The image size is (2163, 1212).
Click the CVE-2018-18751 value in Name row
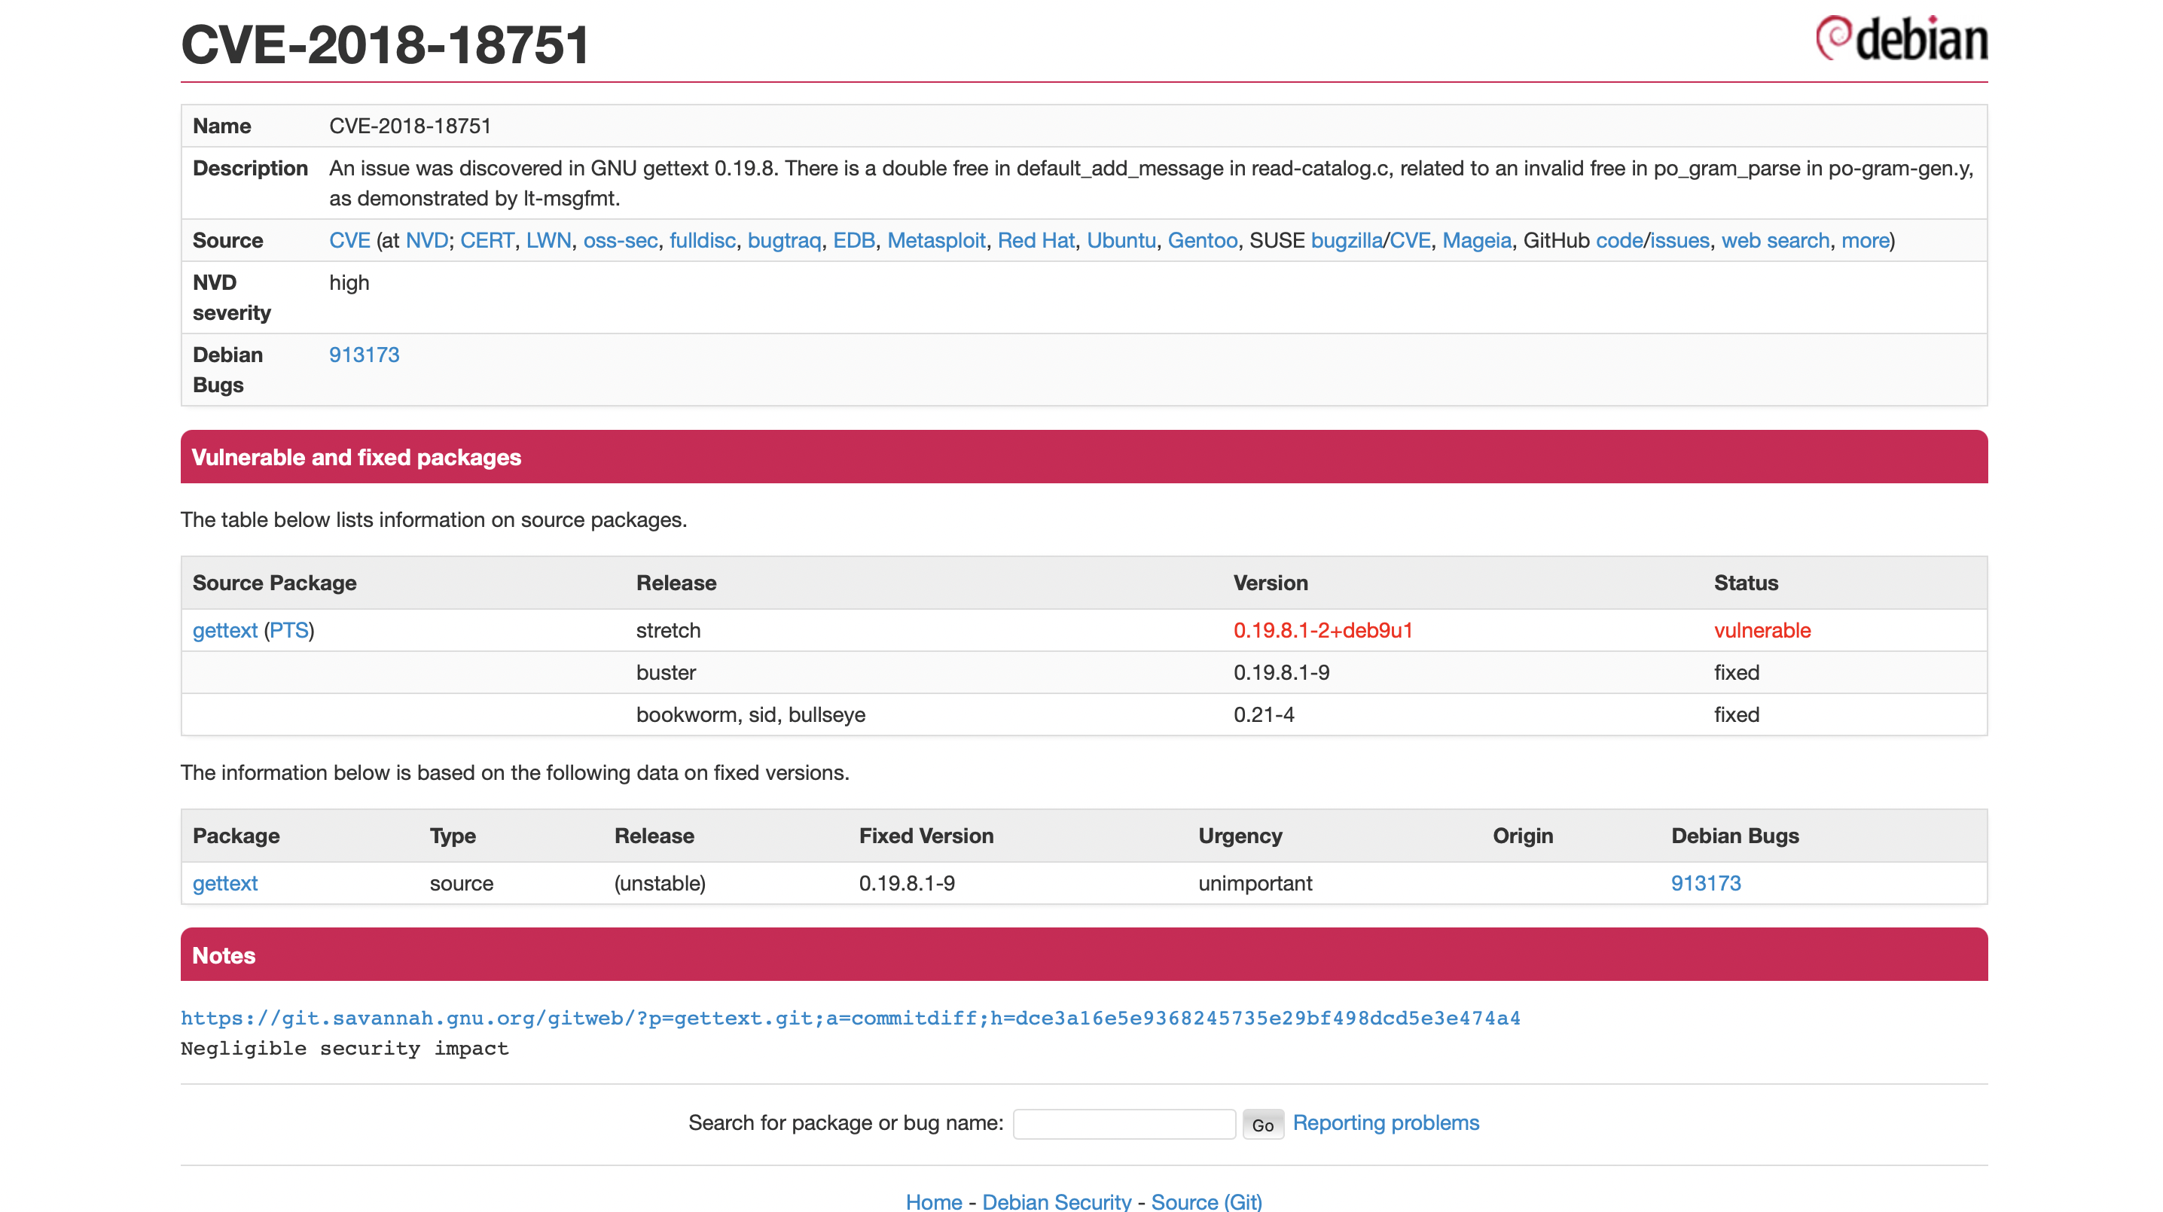tap(410, 126)
